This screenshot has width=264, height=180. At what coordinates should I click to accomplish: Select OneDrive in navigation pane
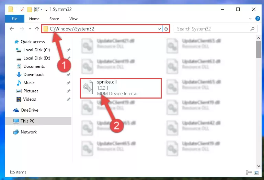(x=29, y=110)
